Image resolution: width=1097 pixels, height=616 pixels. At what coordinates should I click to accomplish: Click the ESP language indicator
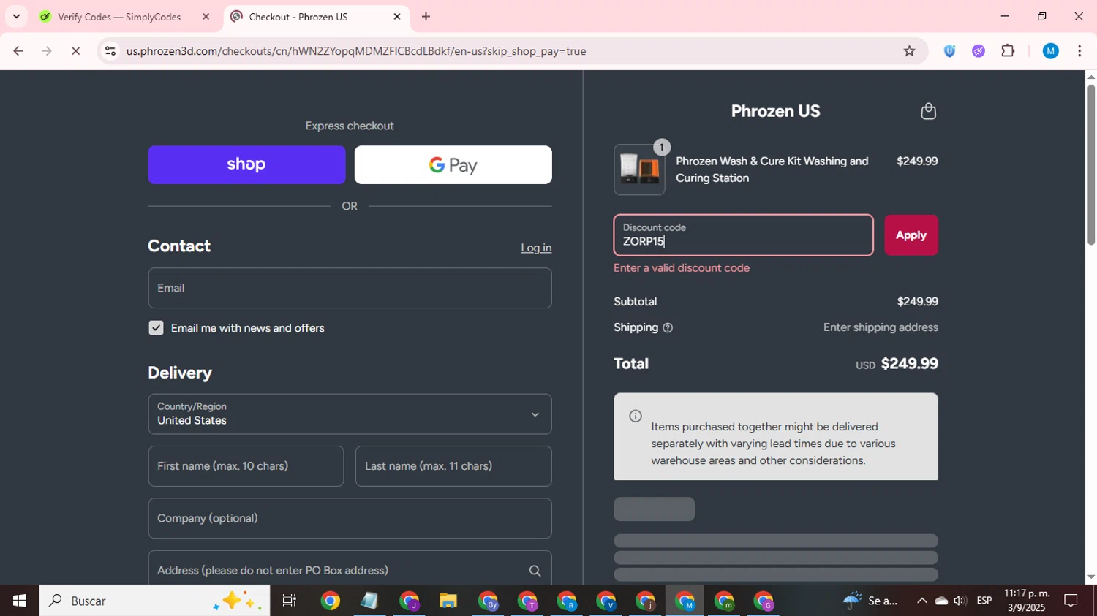click(984, 601)
